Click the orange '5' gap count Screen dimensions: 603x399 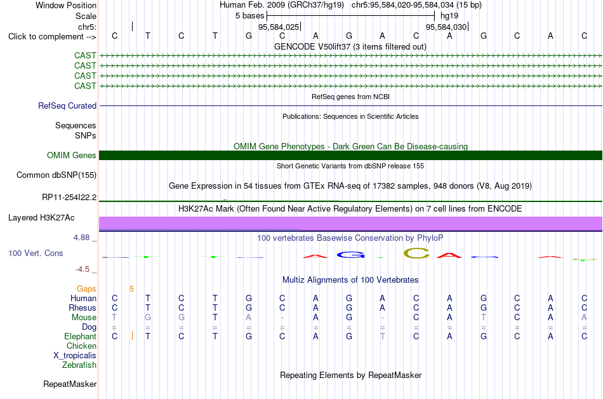click(131, 289)
